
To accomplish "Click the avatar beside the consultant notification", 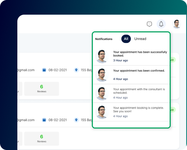I will pyautogui.click(x=102, y=93).
